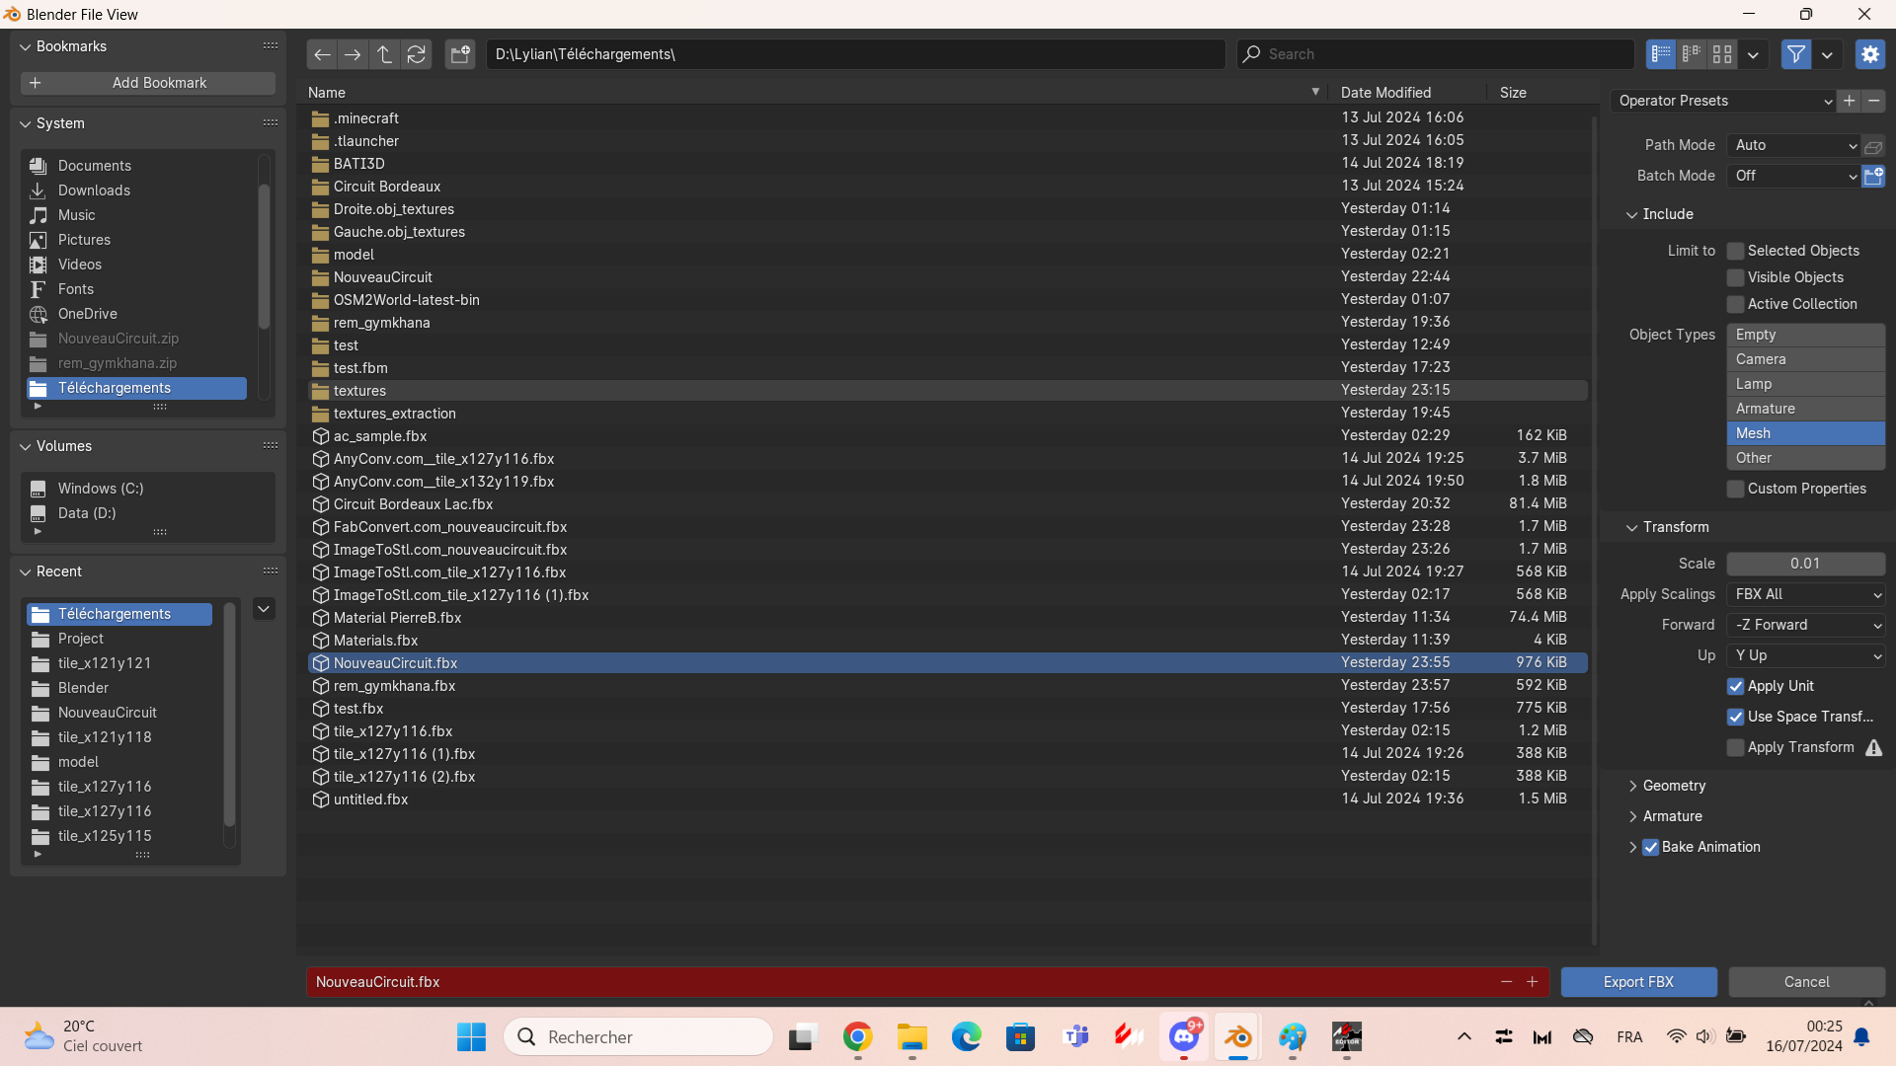
Task: Select Lamp object type
Action: pos(1805,384)
